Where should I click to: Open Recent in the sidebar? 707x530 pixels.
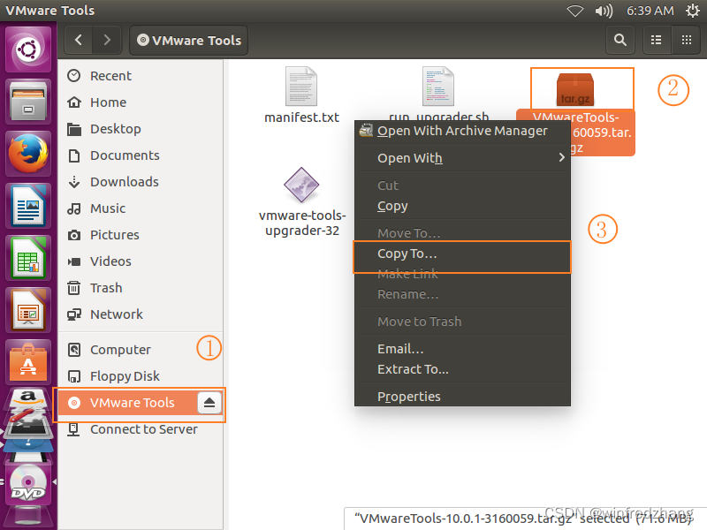[141, 76]
